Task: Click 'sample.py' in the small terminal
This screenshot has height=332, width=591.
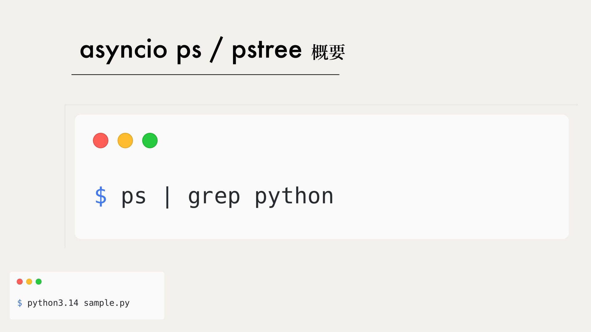Action: click(107, 303)
